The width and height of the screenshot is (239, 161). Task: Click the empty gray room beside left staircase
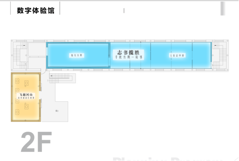tap(37, 50)
